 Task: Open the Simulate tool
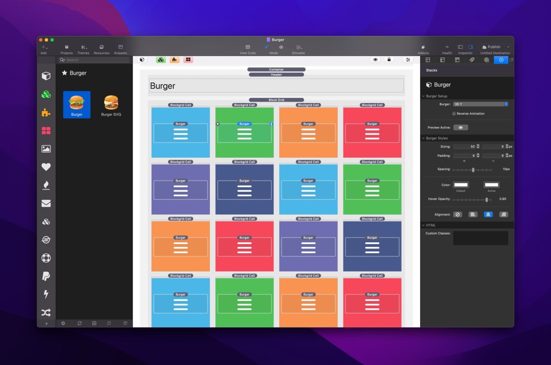[298, 49]
